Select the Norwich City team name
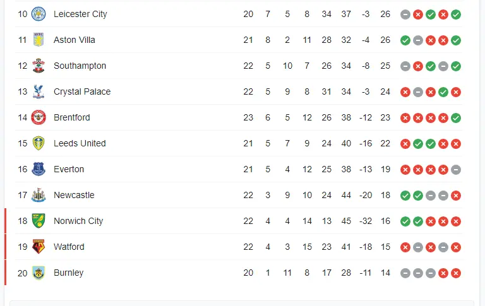485x306 pixels. [x=78, y=221]
